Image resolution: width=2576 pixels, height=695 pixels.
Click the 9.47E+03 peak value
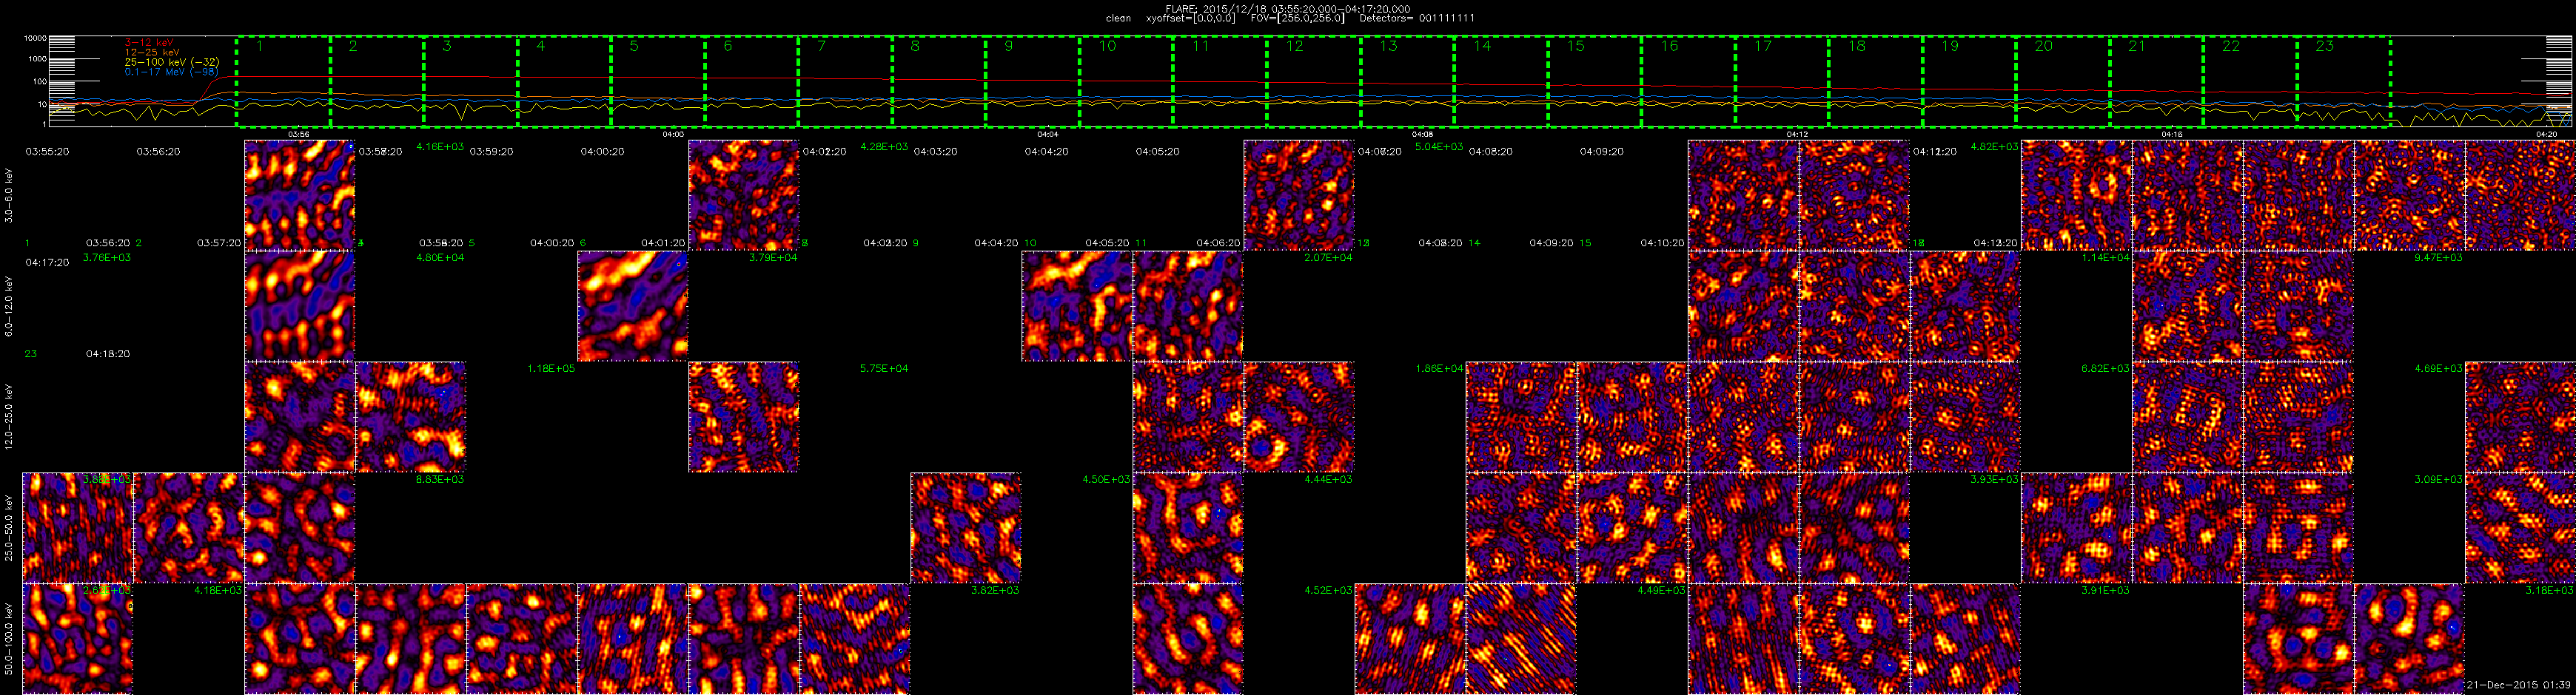click(x=2438, y=257)
